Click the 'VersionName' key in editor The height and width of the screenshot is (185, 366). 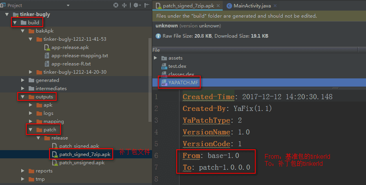click(207, 132)
